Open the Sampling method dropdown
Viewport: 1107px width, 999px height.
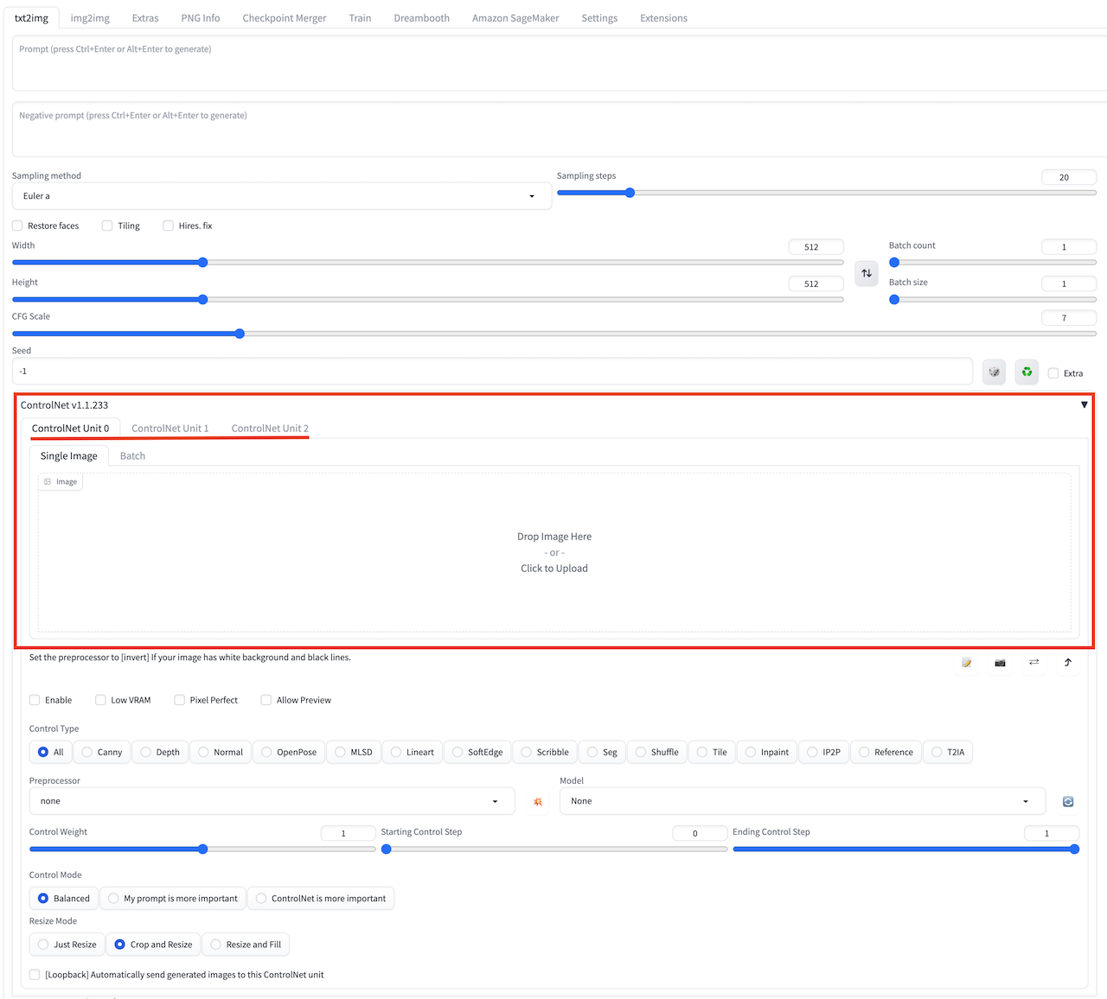[281, 196]
